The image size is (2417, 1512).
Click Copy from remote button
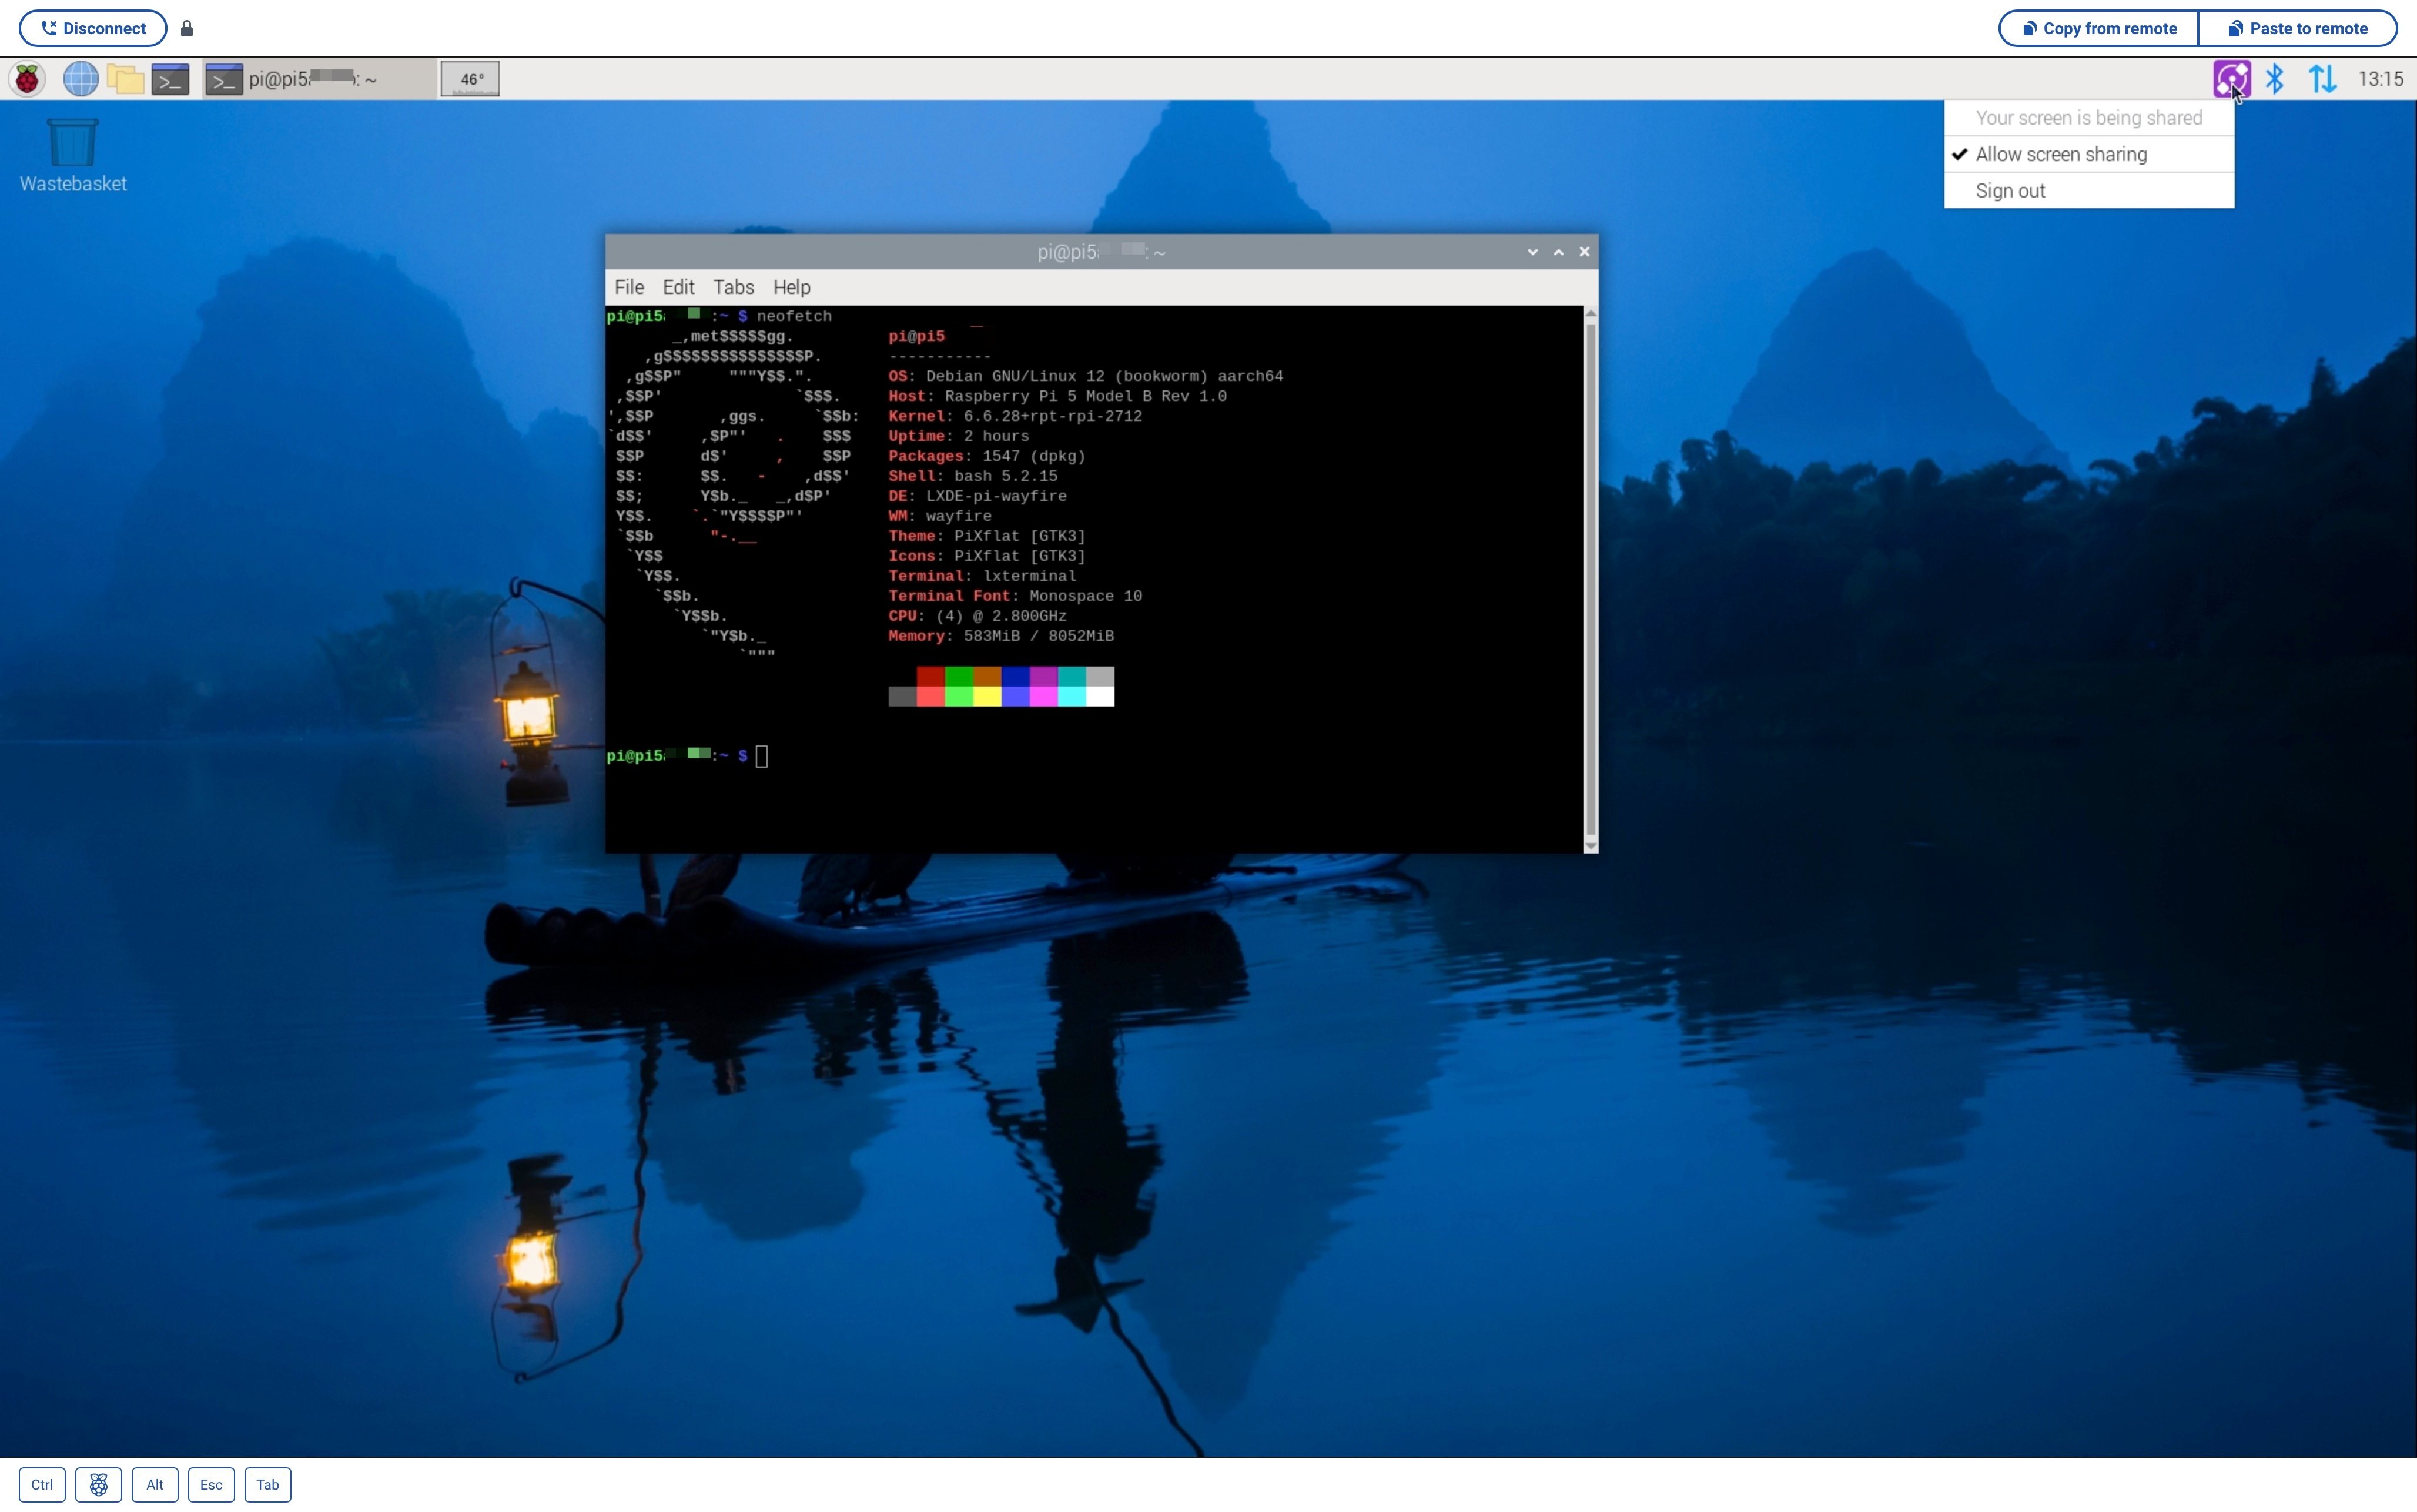pyautogui.click(x=2098, y=28)
